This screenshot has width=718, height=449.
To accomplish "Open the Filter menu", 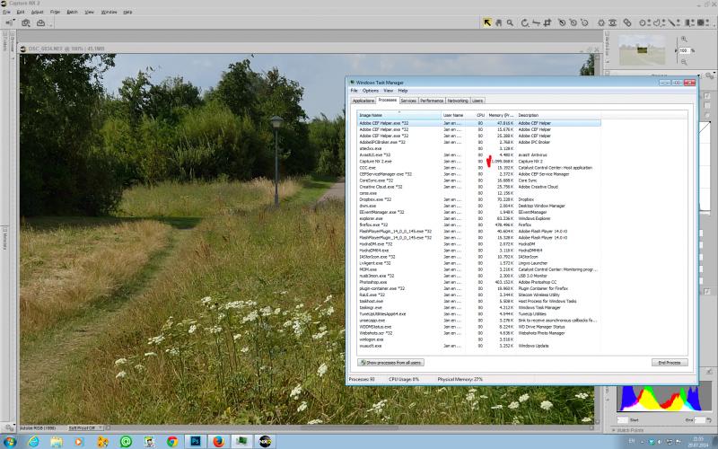I will pos(55,12).
